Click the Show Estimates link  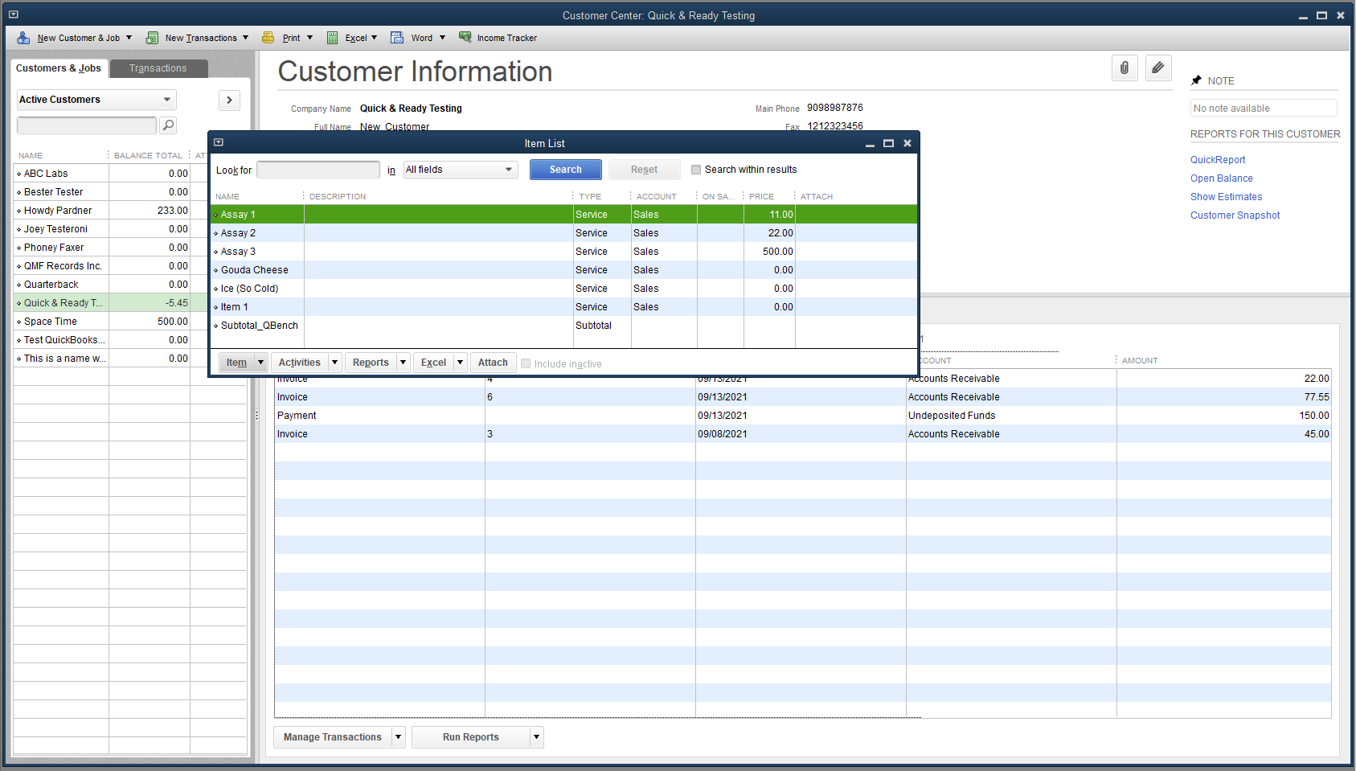click(1227, 197)
